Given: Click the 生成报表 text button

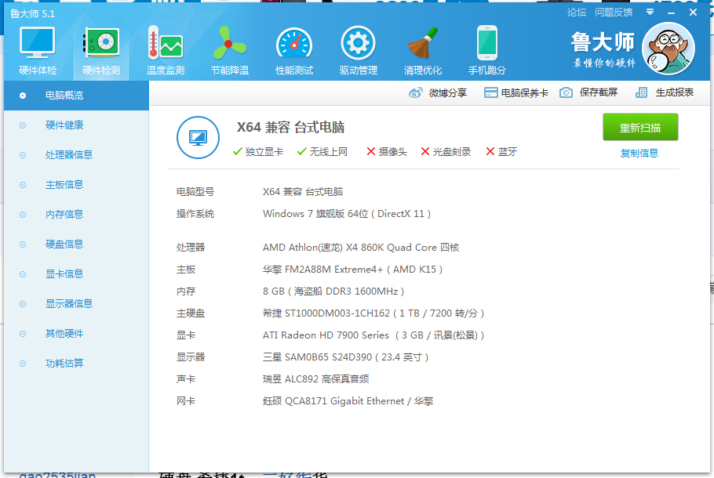Looking at the screenshot, I should (x=675, y=92).
